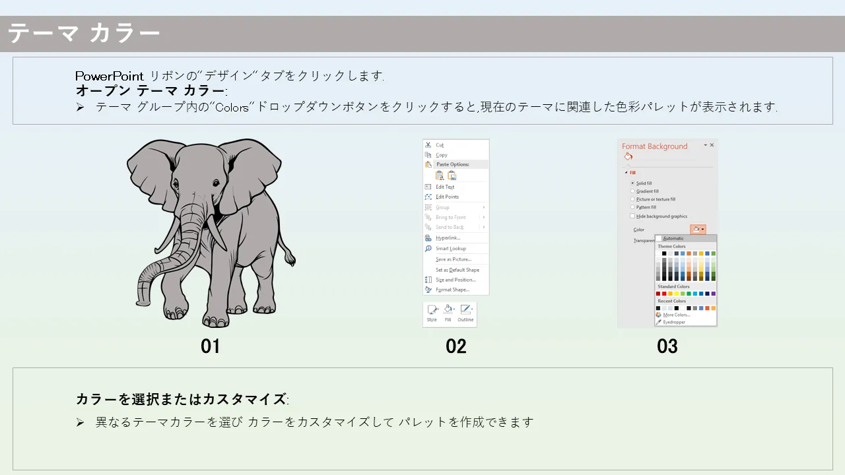The image size is (845, 475).
Task: Click the Copy icon in context menu
Action: 428,155
